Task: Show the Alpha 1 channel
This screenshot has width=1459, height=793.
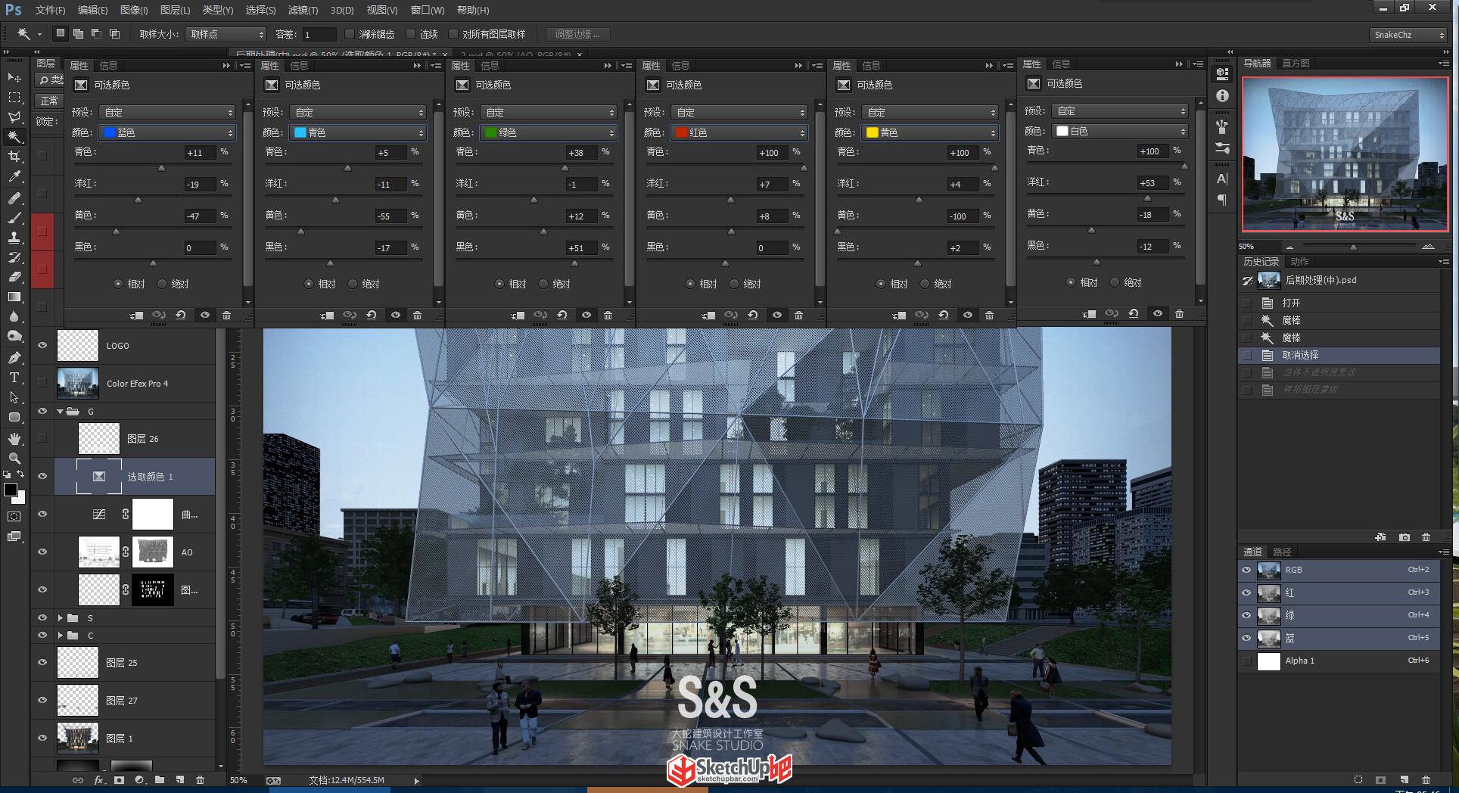Action: [1246, 661]
